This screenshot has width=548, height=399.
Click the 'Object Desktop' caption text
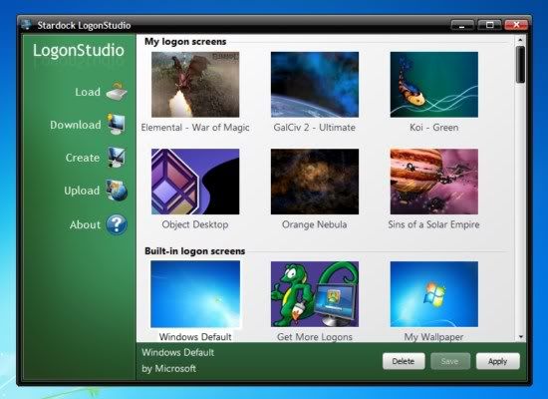pyautogui.click(x=195, y=224)
